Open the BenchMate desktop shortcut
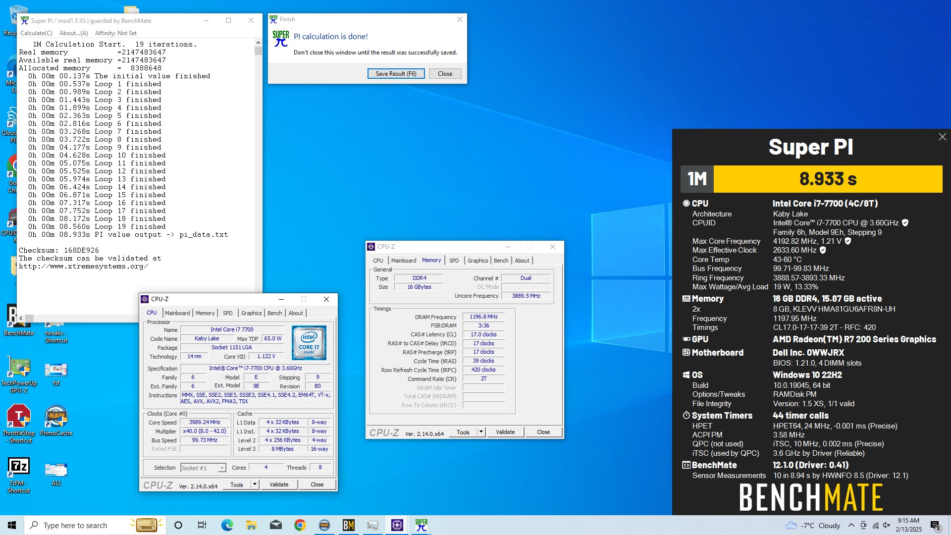 19,320
